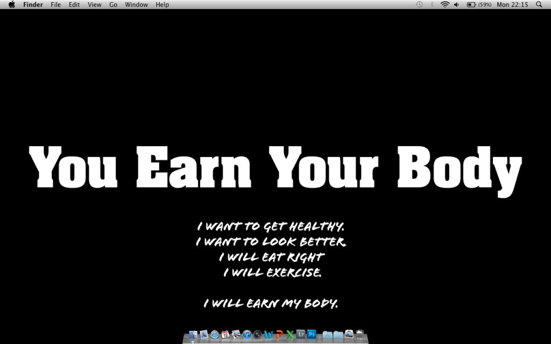Open the Finder icon in the Dock

pos(193,334)
